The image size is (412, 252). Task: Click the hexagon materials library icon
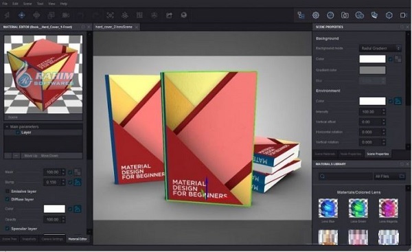(x=389, y=15)
